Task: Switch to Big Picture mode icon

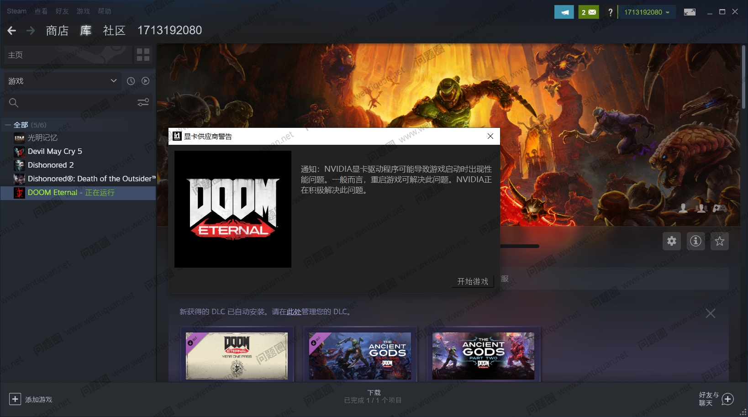Action: (x=690, y=12)
